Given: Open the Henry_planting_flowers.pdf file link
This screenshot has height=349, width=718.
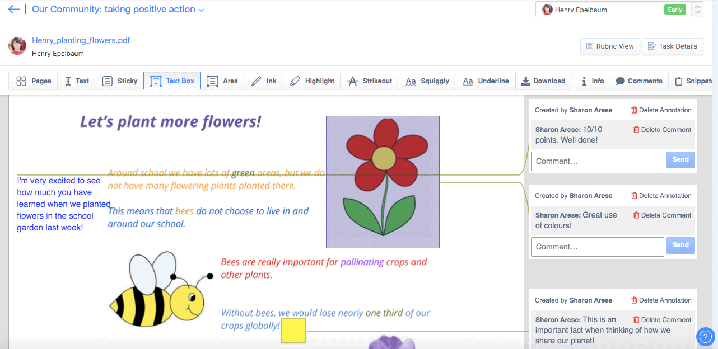Looking at the screenshot, I should 81,40.
